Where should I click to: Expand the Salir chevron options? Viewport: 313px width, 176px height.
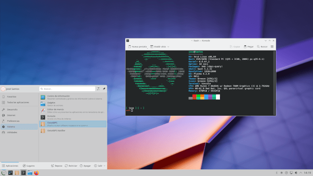click(105, 166)
